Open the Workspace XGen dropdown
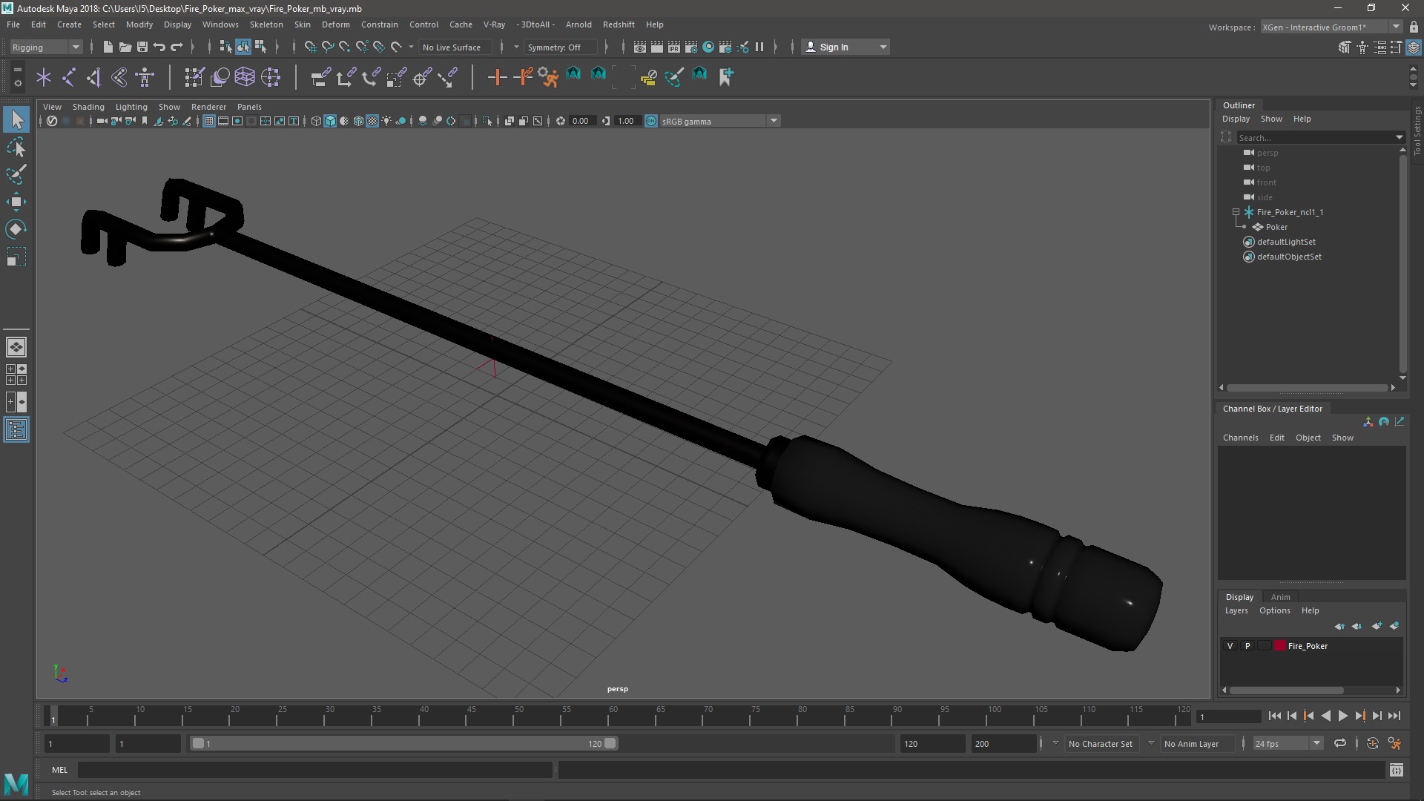This screenshot has width=1424, height=801. (1331, 27)
